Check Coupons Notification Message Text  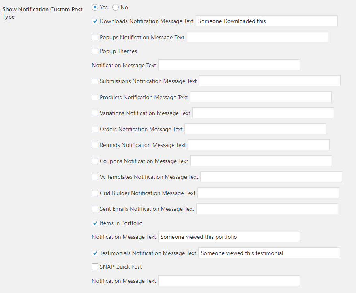point(95,161)
